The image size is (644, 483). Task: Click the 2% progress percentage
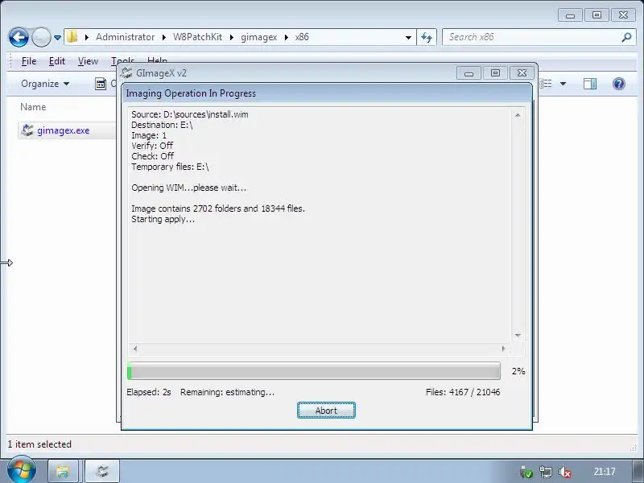(518, 371)
